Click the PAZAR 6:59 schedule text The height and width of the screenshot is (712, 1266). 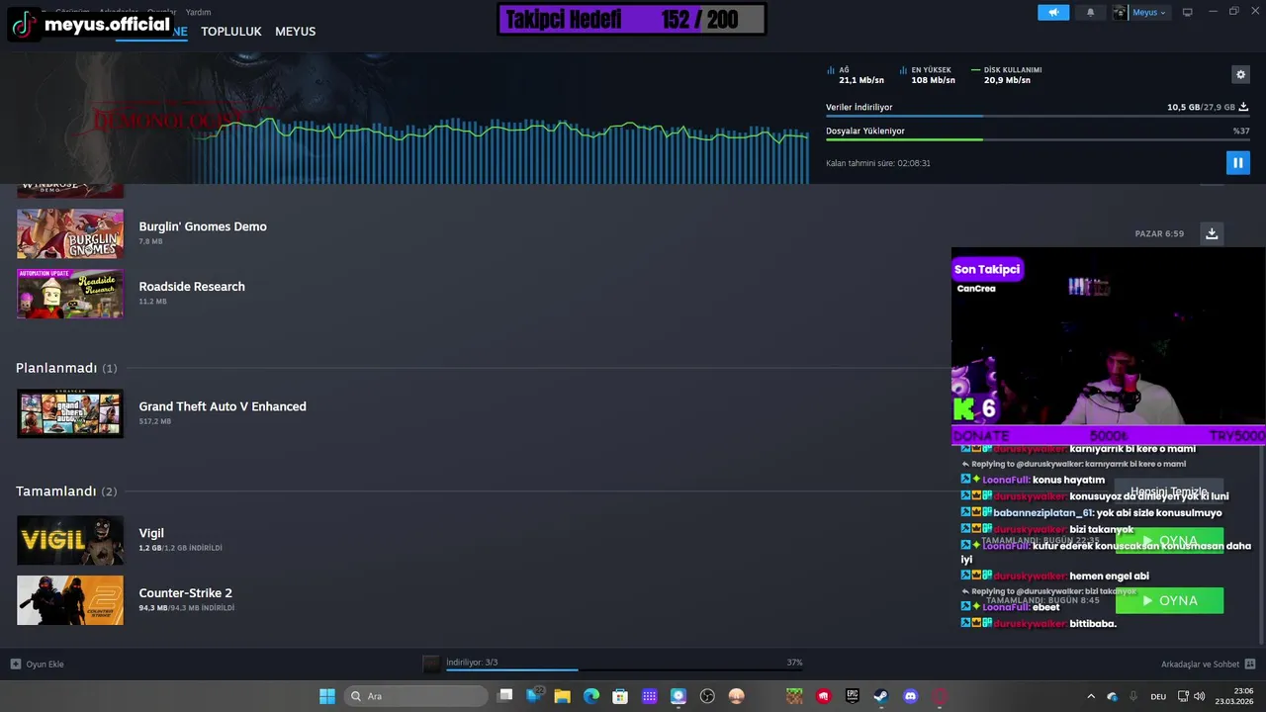tap(1159, 234)
